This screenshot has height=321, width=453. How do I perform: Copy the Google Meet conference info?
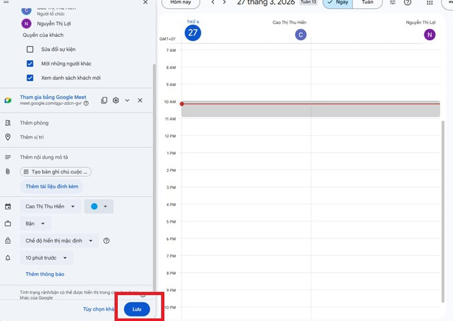pos(104,100)
